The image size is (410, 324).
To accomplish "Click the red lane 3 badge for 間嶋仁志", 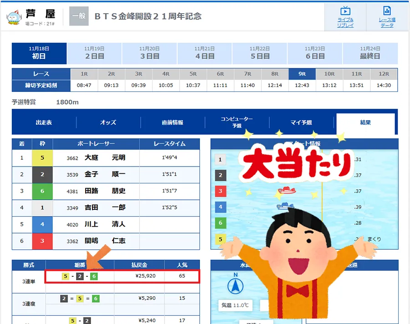I will click(x=42, y=241).
